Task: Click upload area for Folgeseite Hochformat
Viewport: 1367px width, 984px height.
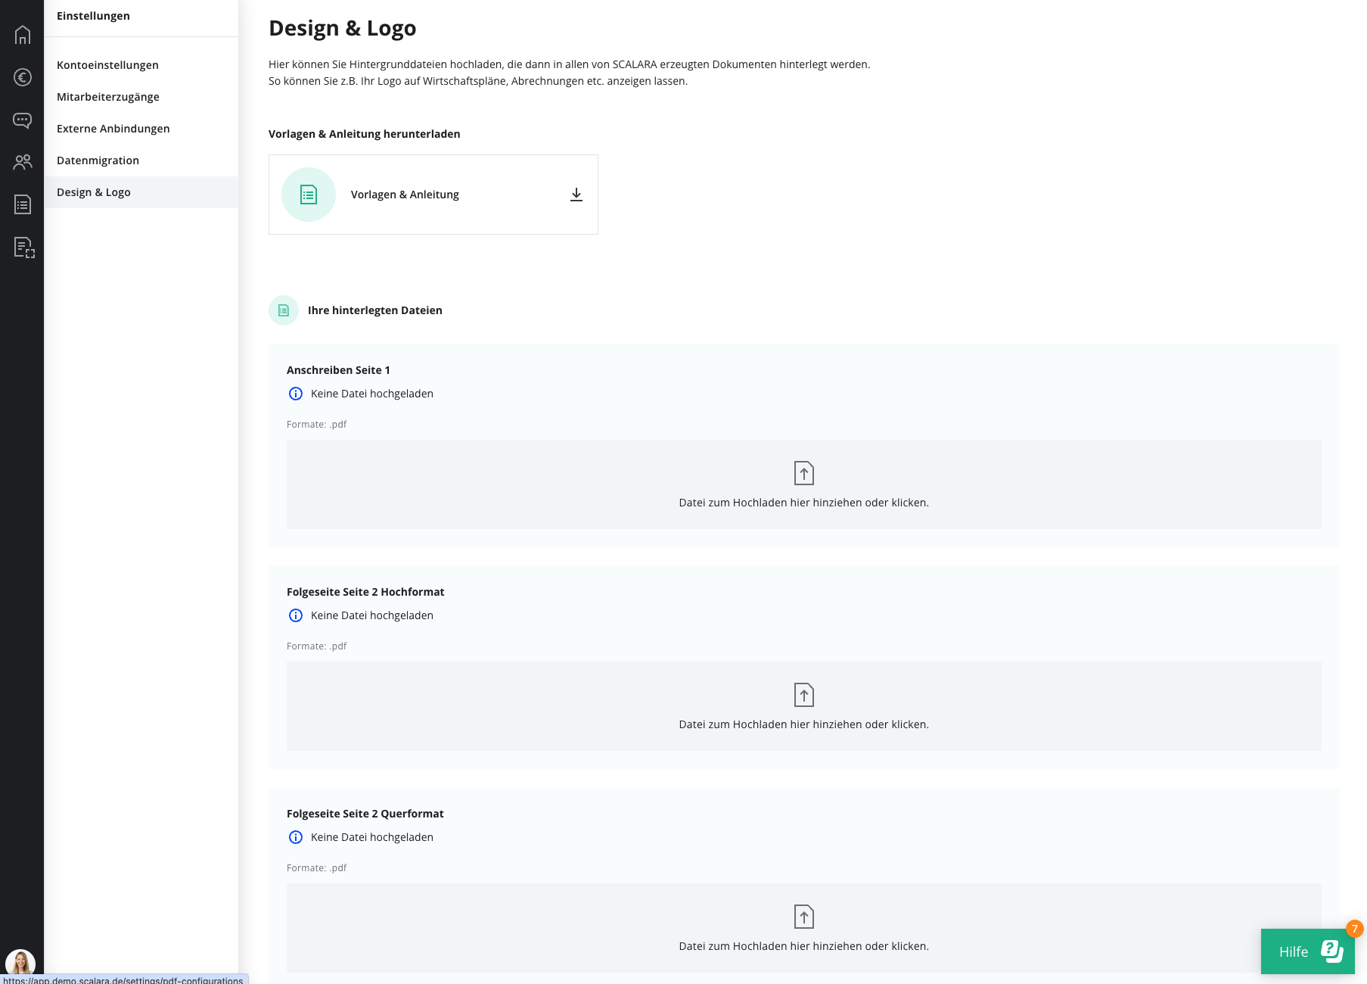Action: point(803,706)
